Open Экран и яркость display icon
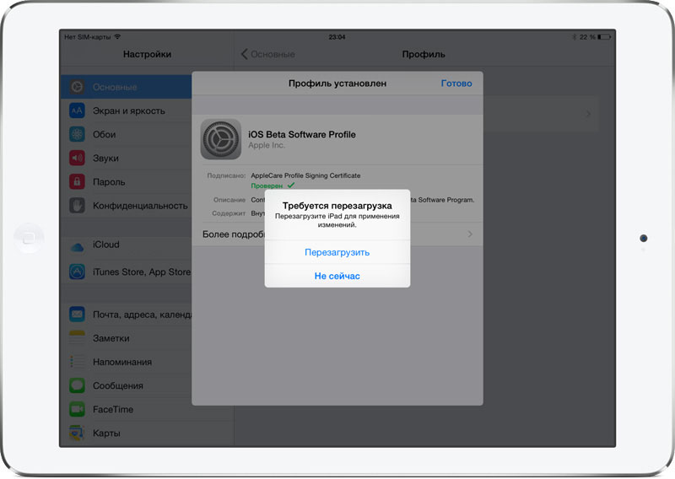Image resolution: width=675 pixels, height=479 pixels. click(x=77, y=110)
